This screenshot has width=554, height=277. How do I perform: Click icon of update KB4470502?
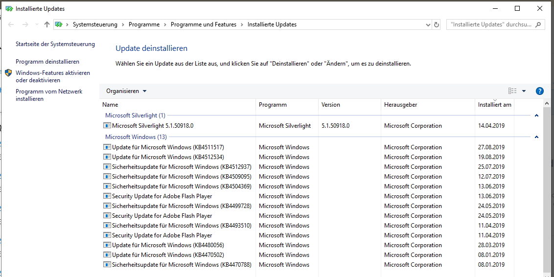tap(107, 255)
